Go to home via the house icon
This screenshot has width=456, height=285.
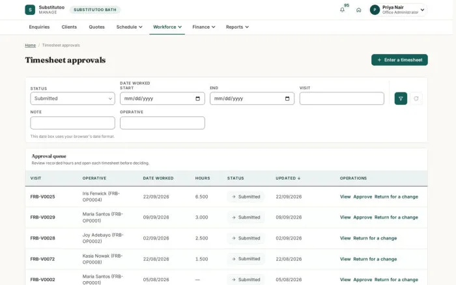click(358, 10)
